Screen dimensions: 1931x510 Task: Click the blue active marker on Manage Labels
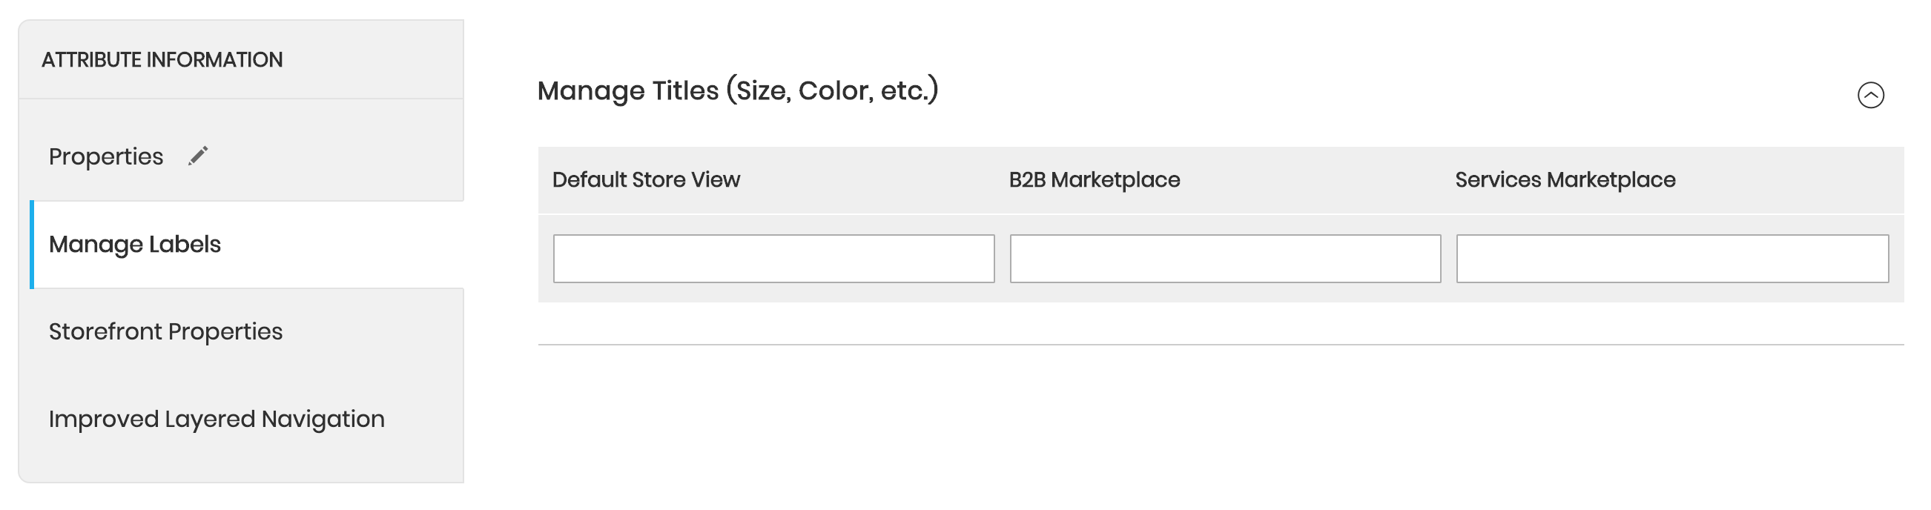pos(32,244)
